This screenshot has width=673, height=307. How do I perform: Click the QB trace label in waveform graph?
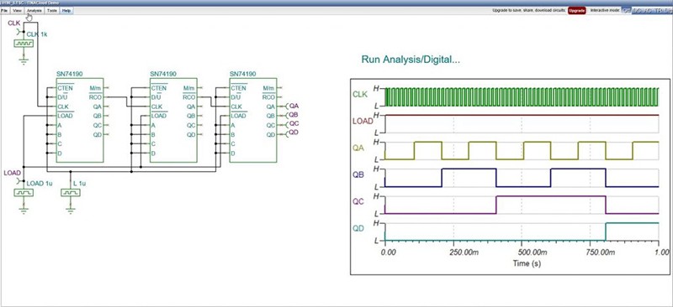click(358, 174)
